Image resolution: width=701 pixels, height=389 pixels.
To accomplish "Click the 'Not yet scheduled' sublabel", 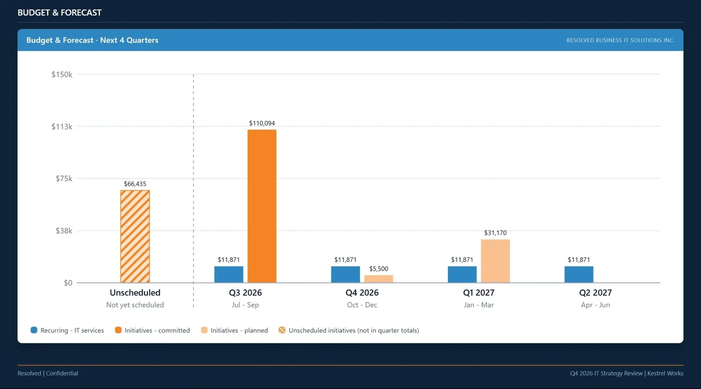I will [x=135, y=305].
